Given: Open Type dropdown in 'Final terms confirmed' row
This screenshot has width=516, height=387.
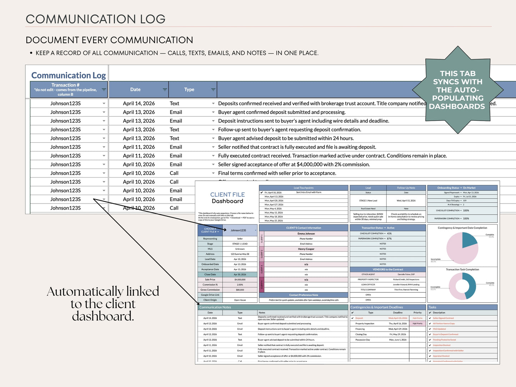Looking at the screenshot, I should pos(213,173).
